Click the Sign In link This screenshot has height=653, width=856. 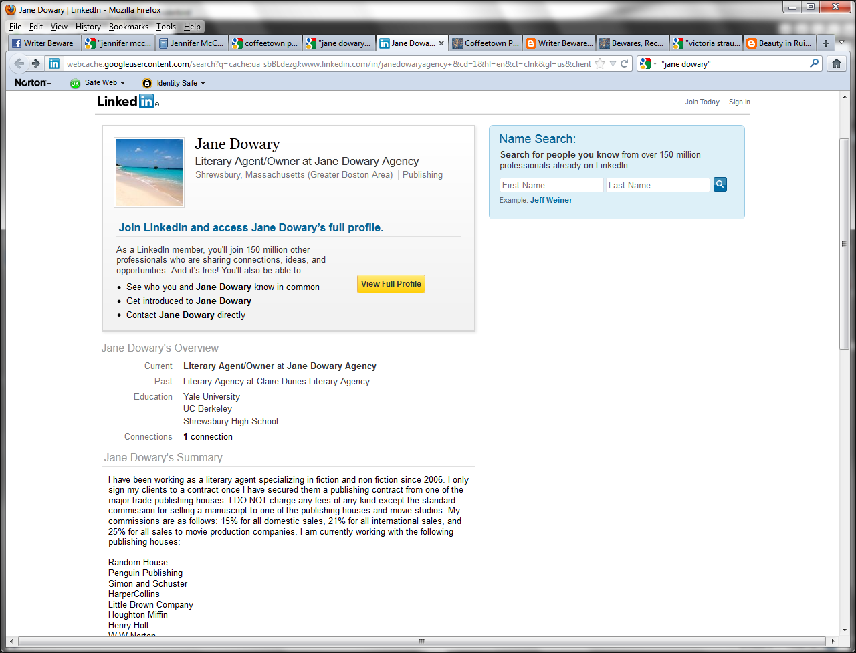[x=739, y=102]
